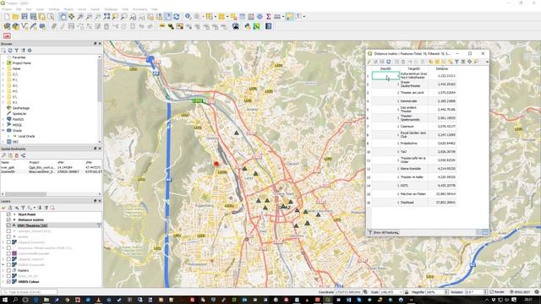Image resolution: width=541 pixels, height=304 pixels.
Task: Choose the Pan Map to Selection tool
Action: 71,17
